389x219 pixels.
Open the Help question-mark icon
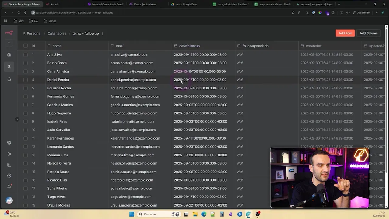pos(9,176)
